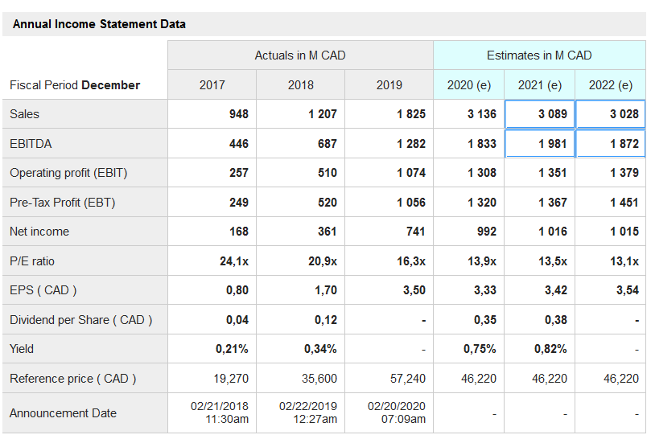Click the 2019 column header
Viewport: 651px width, 439px height.
tap(389, 85)
